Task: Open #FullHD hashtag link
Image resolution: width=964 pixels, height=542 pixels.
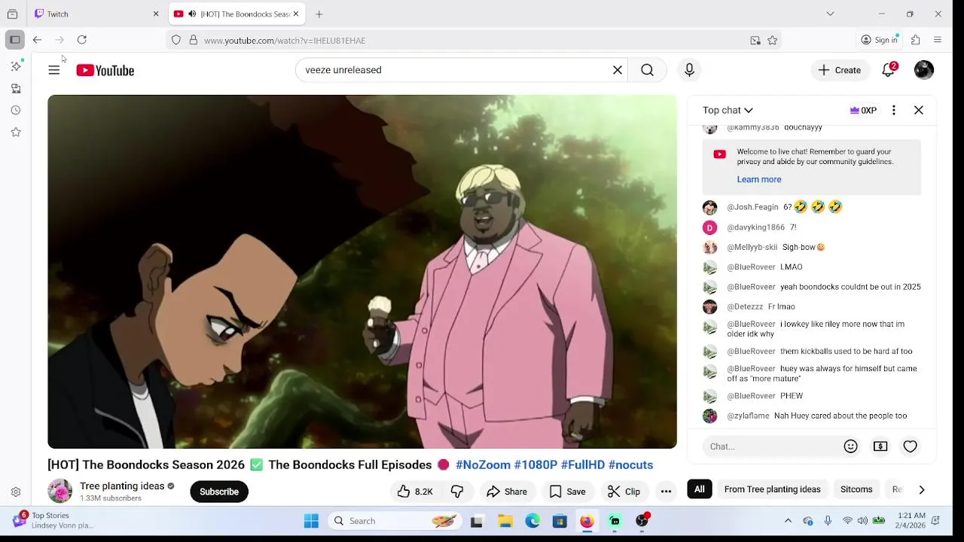Action: tap(582, 465)
